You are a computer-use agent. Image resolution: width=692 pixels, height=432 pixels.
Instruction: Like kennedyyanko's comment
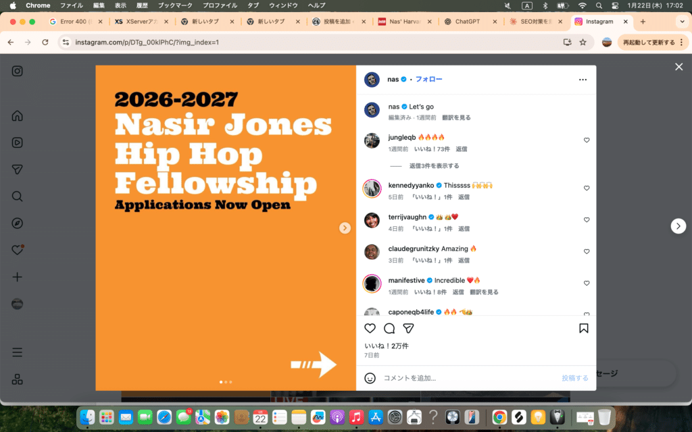pos(587,188)
